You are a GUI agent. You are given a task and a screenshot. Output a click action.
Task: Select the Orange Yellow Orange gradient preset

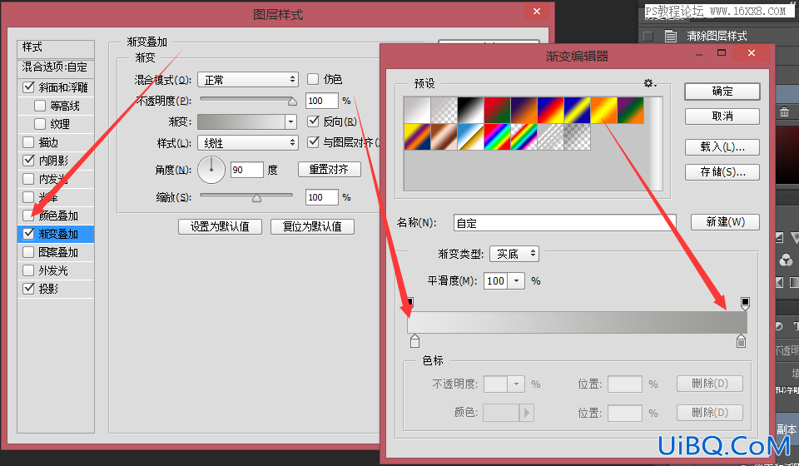[x=604, y=110]
